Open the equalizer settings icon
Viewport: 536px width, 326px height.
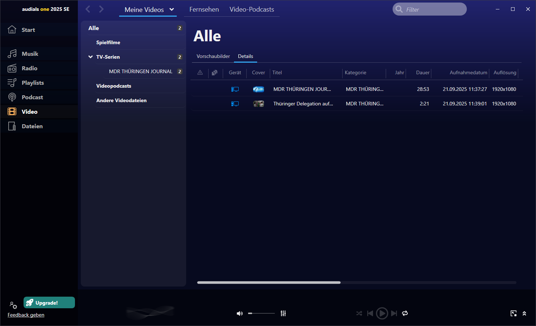click(x=283, y=313)
